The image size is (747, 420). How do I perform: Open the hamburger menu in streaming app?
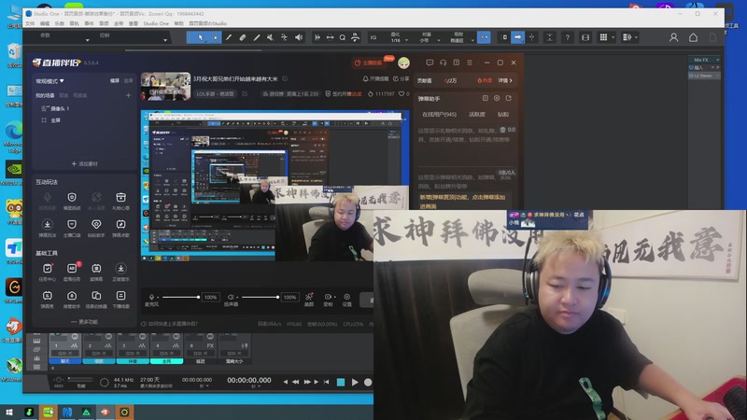coord(470,63)
